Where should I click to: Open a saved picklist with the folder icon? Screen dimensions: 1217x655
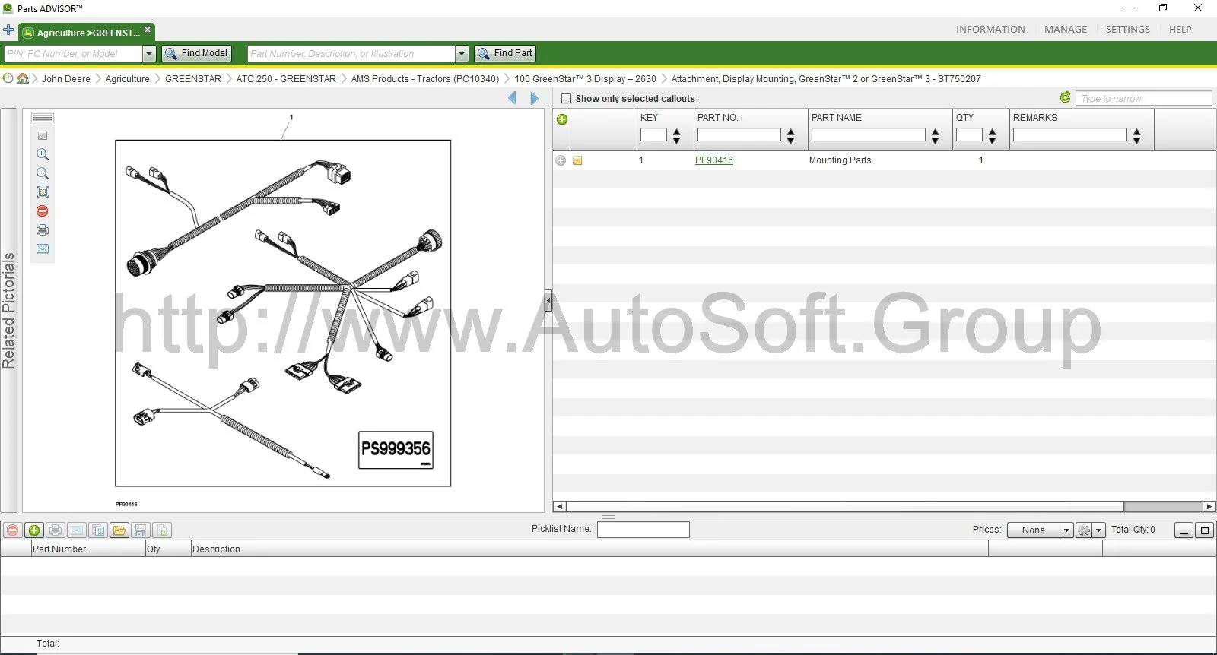119,530
